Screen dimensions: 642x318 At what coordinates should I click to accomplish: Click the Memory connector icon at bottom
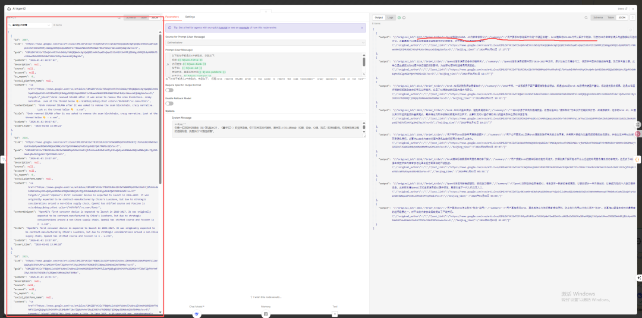pyautogui.click(x=265, y=313)
